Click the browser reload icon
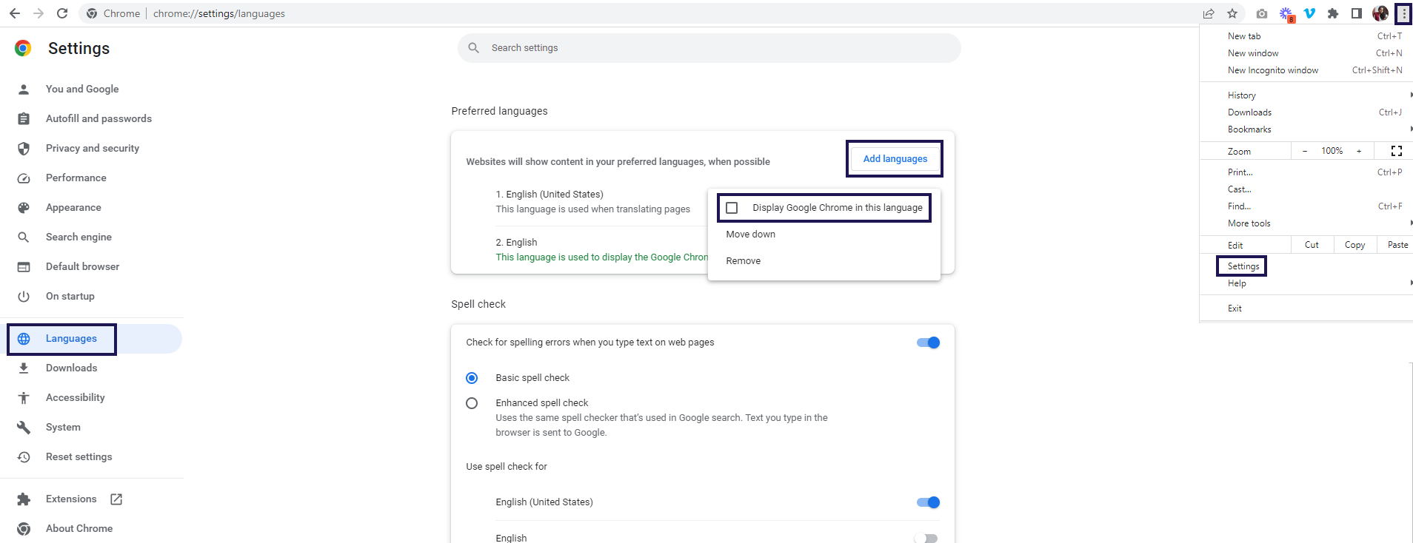The height and width of the screenshot is (543, 1413). coord(62,13)
